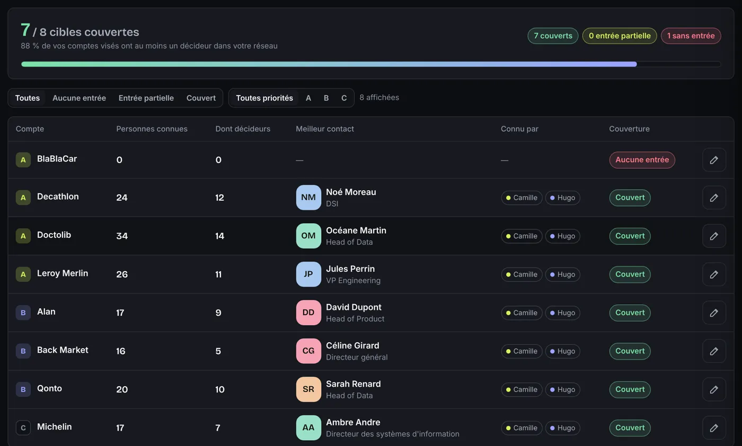
Task: Open the DD avatar of David Dupont
Action: pos(308,313)
